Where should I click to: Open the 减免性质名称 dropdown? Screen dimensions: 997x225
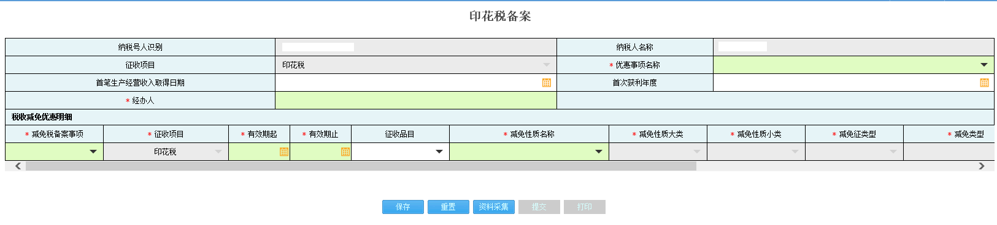599,152
